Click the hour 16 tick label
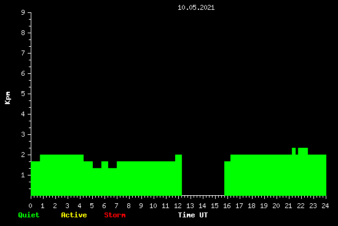This screenshot has height=226, width=338. (227, 206)
